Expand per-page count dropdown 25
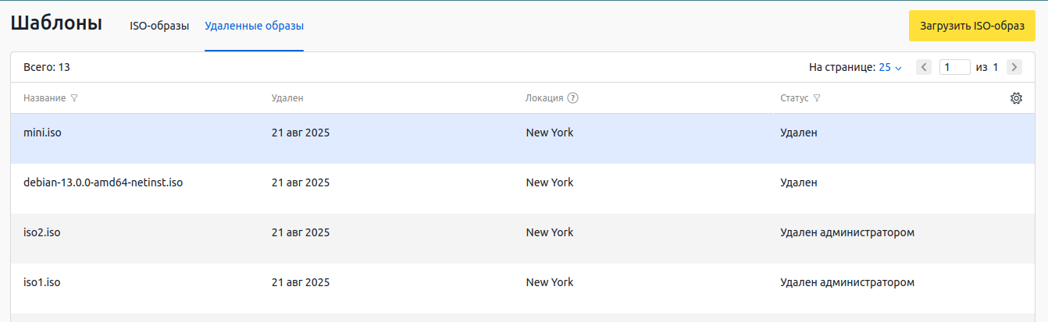This screenshot has width=1048, height=322. (x=890, y=68)
